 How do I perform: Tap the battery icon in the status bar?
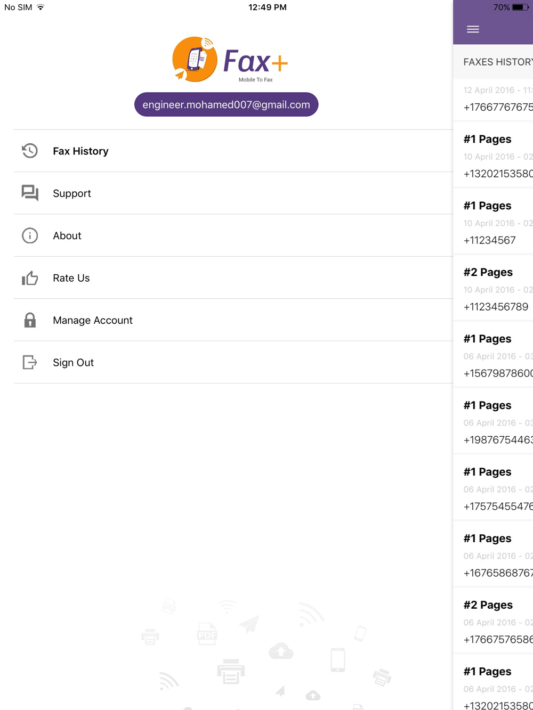click(x=521, y=7)
